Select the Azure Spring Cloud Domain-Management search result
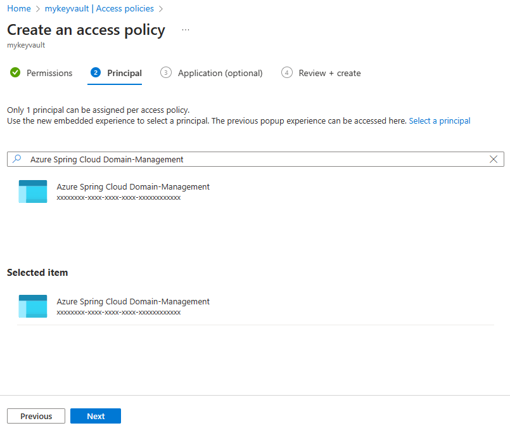The width and height of the screenshot is (510, 428). coord(133,186)
